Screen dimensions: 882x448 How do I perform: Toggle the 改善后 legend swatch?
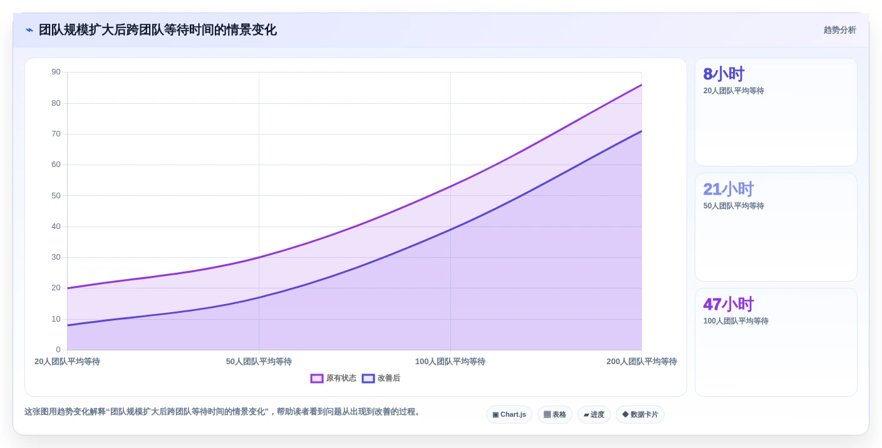368,379
